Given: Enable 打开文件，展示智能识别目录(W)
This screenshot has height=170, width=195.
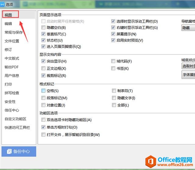Looking at the screenshot, I should [43, 134].
